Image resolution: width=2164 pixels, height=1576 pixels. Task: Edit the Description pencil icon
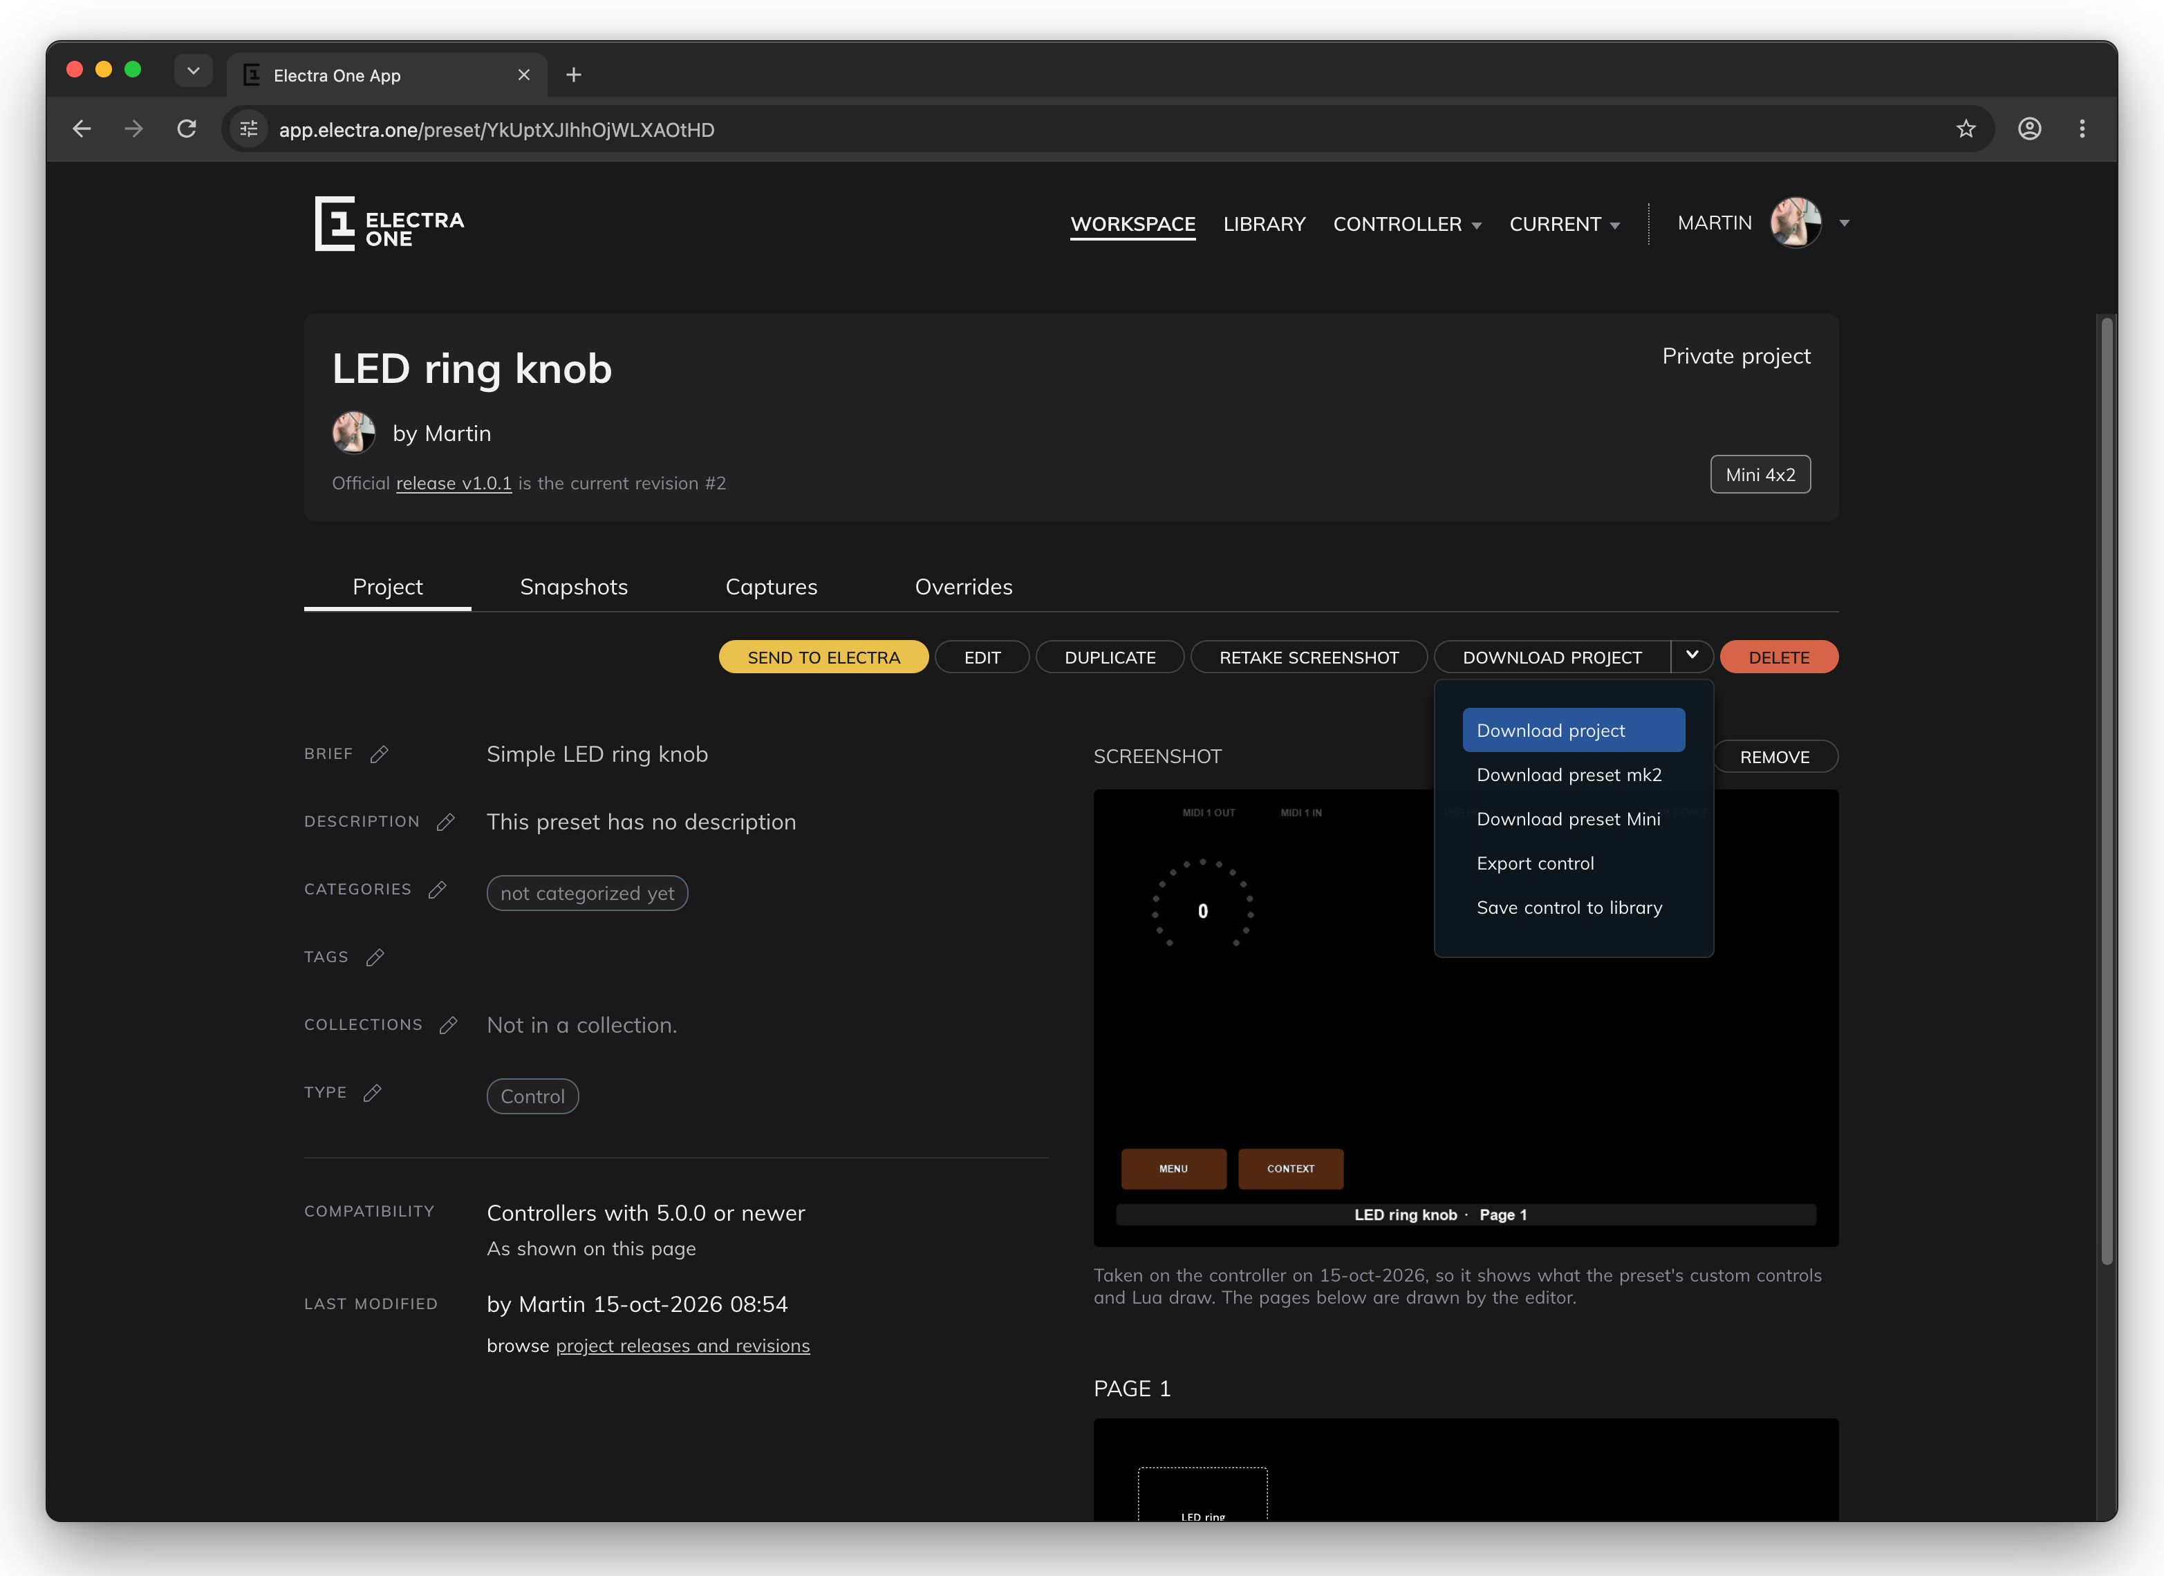click(445, 823)
